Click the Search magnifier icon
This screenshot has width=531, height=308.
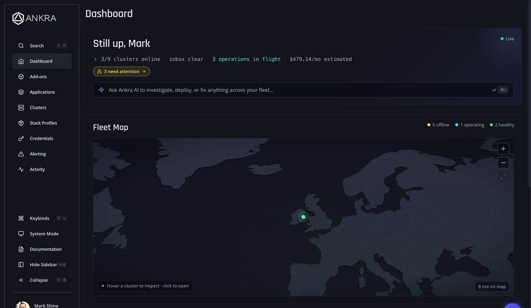[x=21, y=46]
